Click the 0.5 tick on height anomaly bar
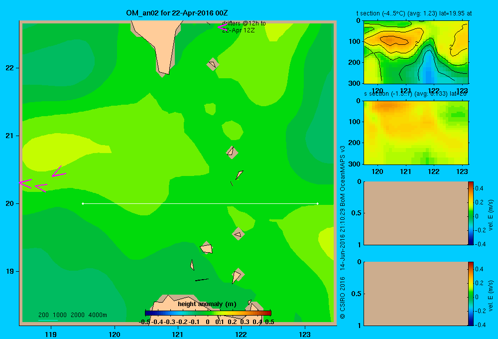The height and width of the screenshot is (339, 498). 269,322
